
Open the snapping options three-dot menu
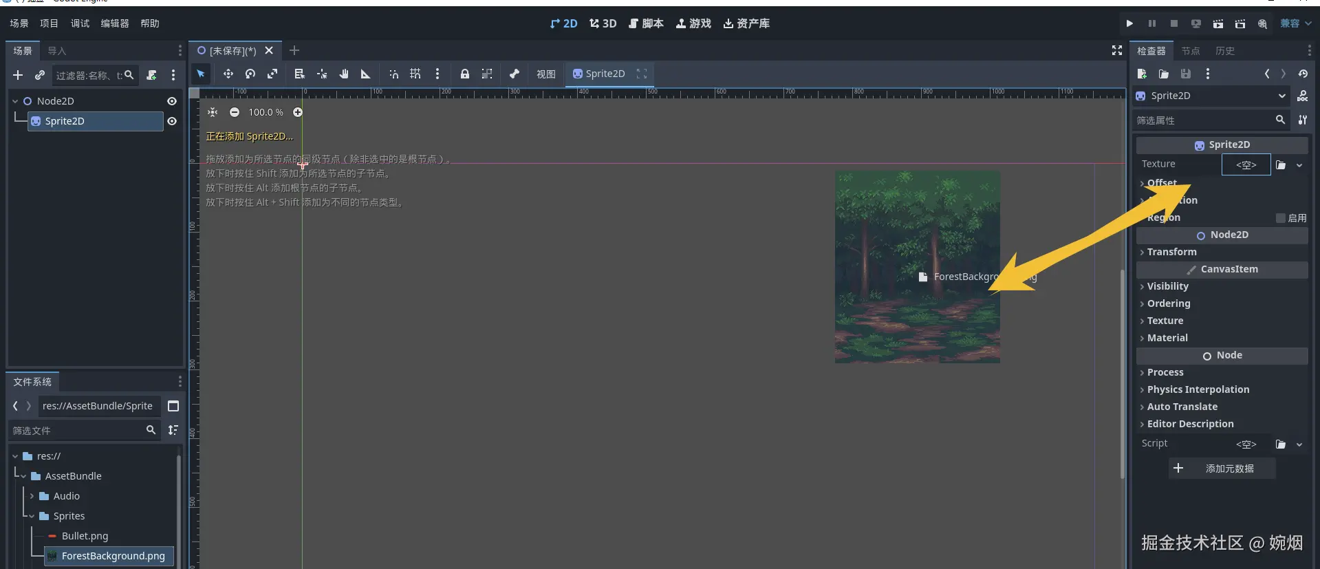[437, 74]
